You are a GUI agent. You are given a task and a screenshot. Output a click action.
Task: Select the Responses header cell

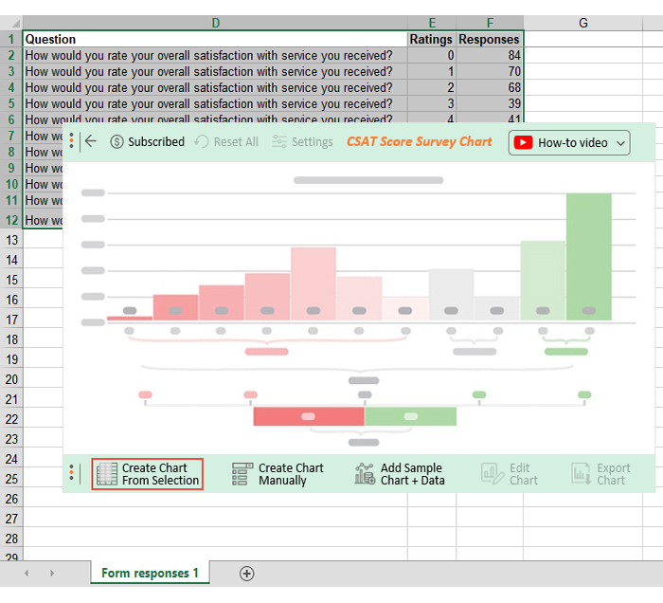(490, 40)
